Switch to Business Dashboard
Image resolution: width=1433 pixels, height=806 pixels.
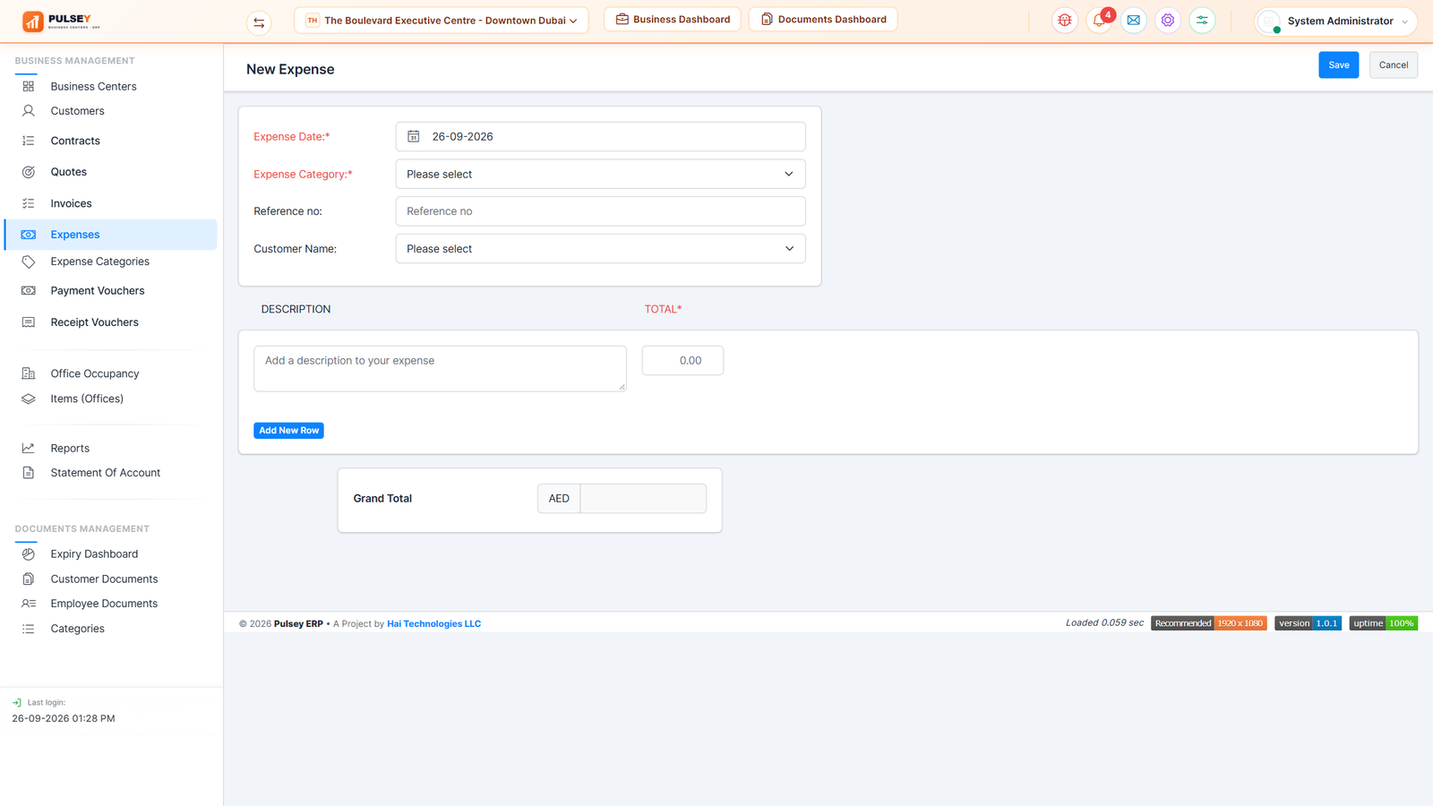(x=673, y=20)
